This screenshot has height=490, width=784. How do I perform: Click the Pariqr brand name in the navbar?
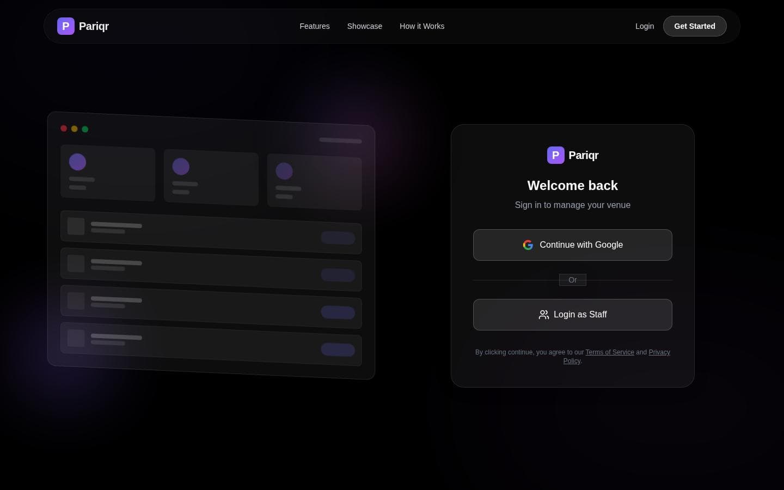pyautogui.click(x=94, y=26)
